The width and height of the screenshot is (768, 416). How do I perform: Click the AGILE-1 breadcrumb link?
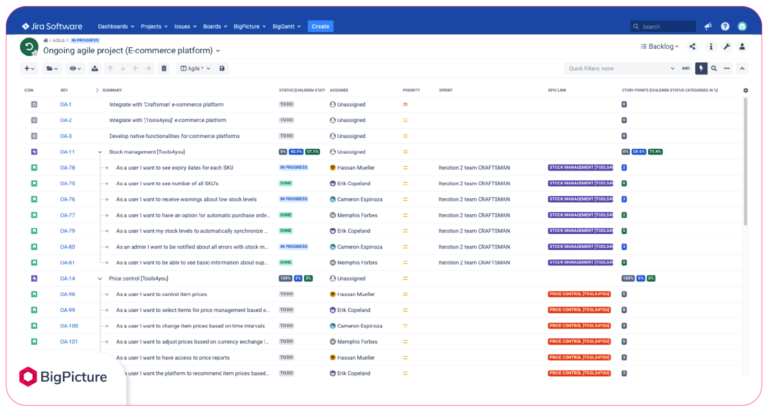(x=60, y=40)
